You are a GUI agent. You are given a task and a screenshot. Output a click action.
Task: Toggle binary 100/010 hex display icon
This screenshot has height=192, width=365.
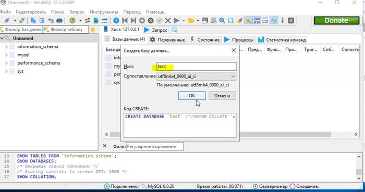point(257,21)
